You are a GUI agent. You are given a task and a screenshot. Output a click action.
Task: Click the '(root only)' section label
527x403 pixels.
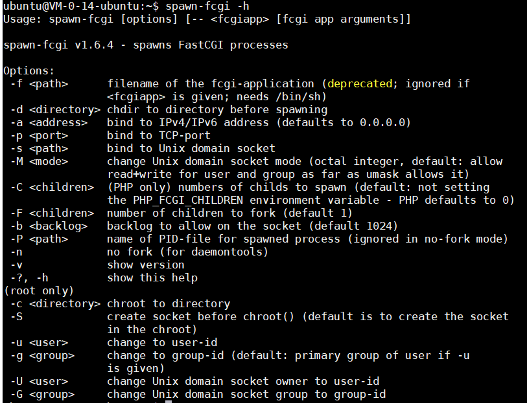[x=39, y=290]
